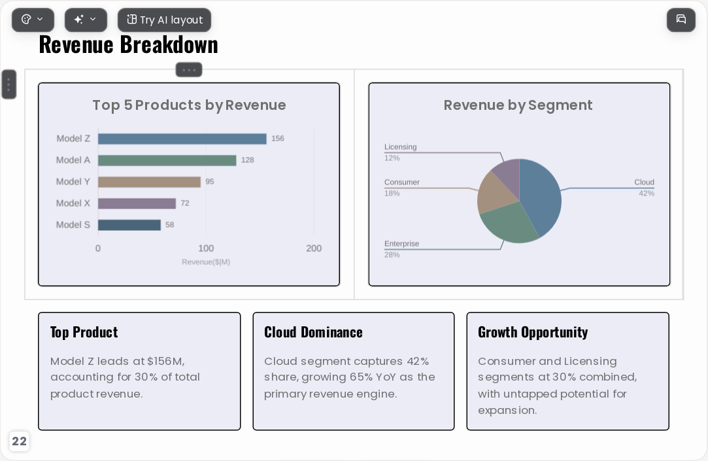The image size is (708, 461).
Task: Click the 128 value label
Action: pyautogui.click(x=247, y=160)
